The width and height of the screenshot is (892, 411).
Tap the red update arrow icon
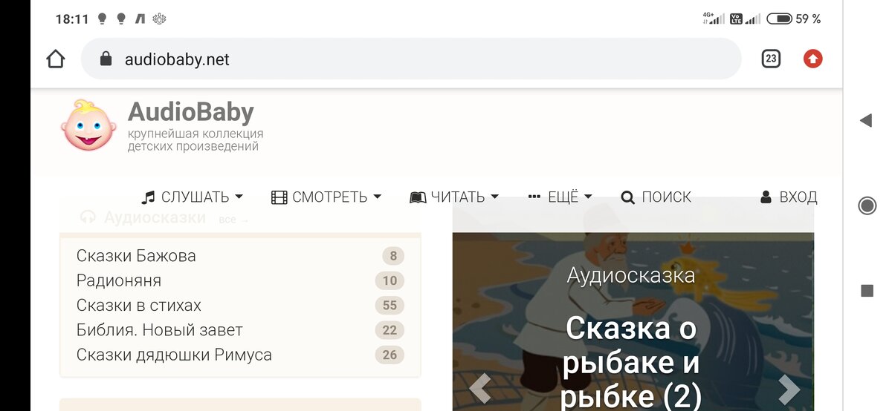813,59
